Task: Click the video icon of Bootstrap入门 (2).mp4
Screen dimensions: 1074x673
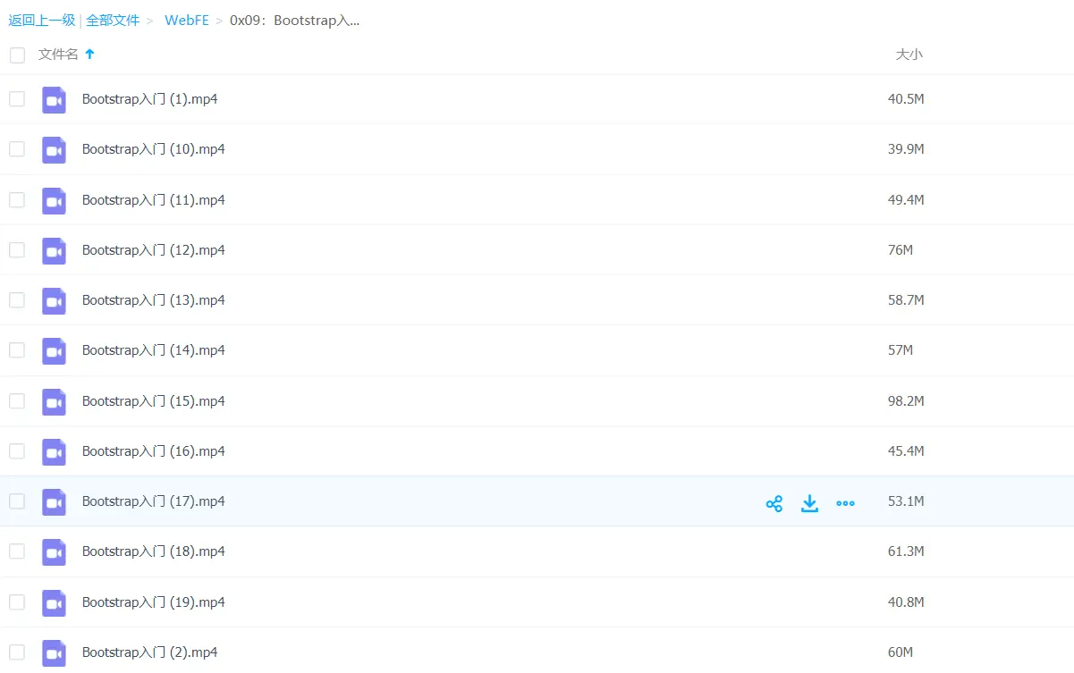Action: 55,653
